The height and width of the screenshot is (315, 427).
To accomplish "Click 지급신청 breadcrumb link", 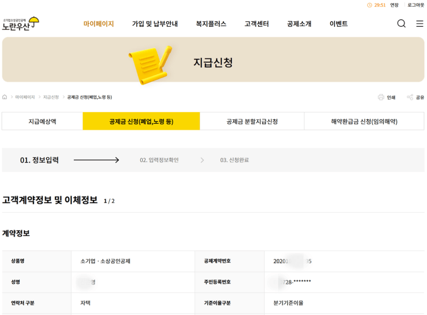I will pos(51,97).
